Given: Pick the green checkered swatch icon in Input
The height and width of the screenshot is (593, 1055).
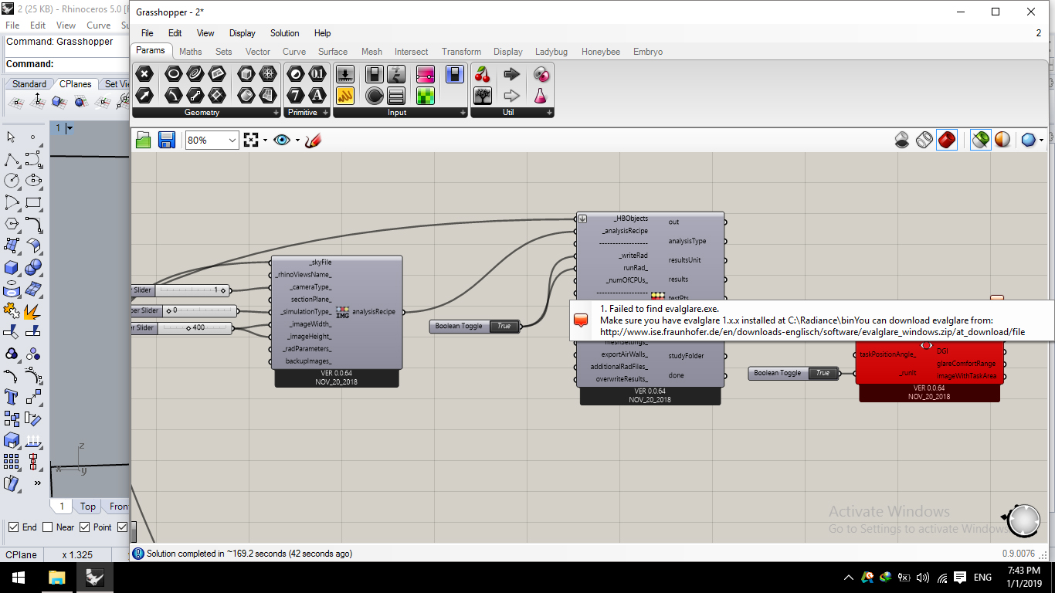Looking at the screenshot, I should 426,96.
